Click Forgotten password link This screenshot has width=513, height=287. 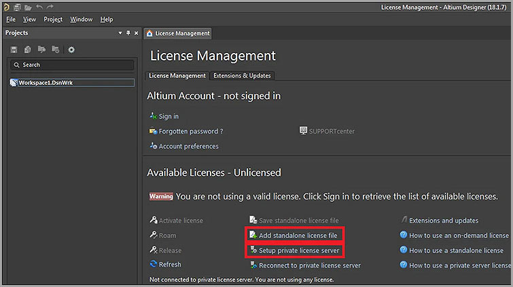[x=191, y=132]
